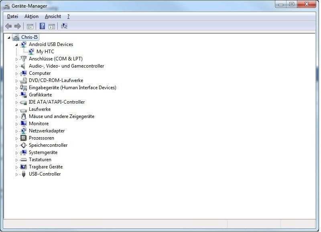Expand the Computer node
Screen dimensions: 321x232
(x=16, y=74)
